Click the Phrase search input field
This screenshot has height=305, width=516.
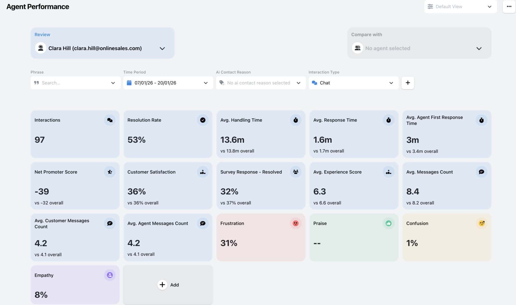(x=73, y=83)
